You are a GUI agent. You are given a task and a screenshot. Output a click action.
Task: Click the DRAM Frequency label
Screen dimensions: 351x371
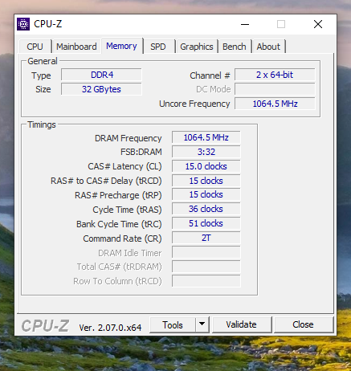129,138
